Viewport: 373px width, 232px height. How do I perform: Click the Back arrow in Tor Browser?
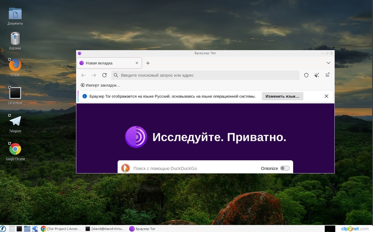click(x=83, y=75)
